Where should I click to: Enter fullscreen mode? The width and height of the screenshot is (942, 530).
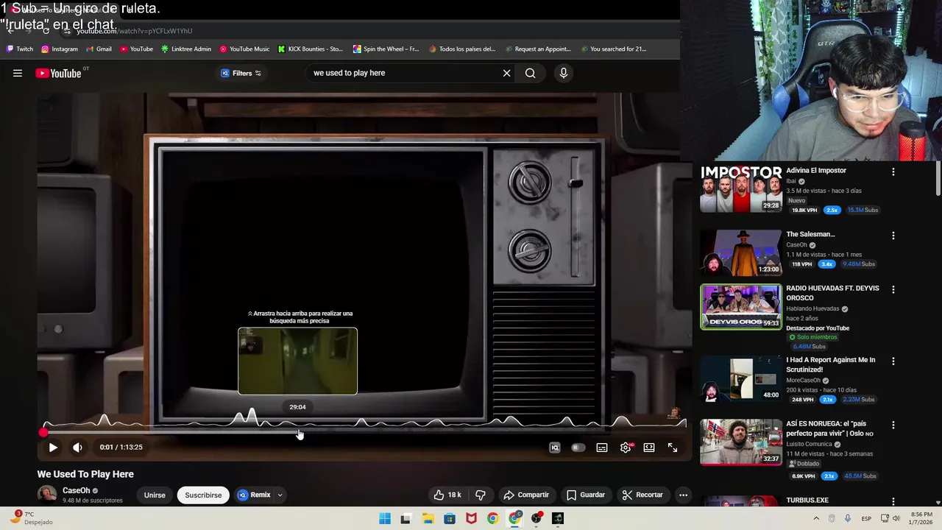tap(673, 448)
